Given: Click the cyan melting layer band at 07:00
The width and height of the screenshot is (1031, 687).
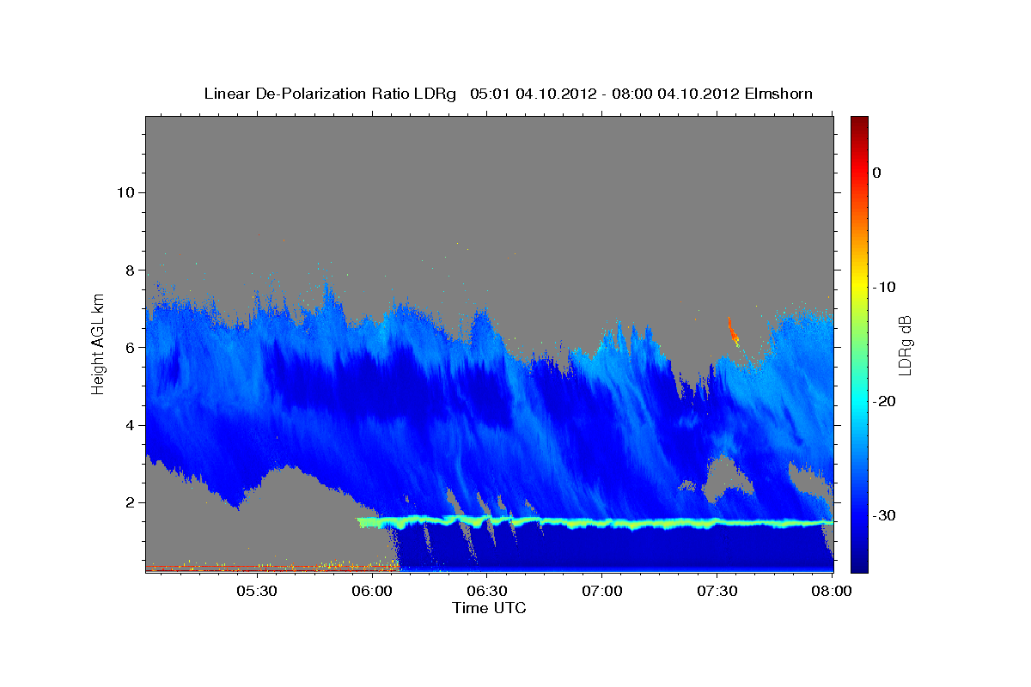Looking at the screenshot, I should [601, 522].
